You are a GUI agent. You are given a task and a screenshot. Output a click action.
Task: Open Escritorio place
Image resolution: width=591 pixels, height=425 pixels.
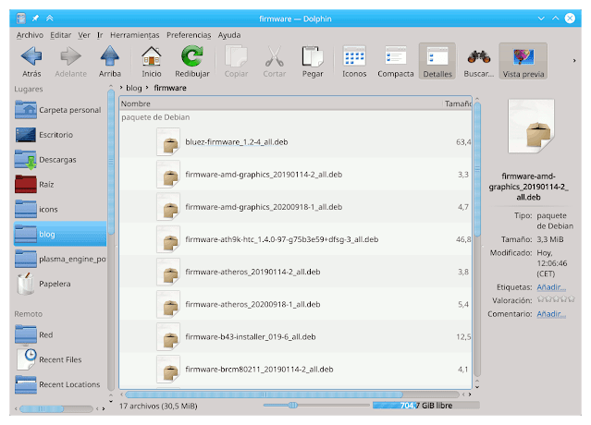[60, 135]
